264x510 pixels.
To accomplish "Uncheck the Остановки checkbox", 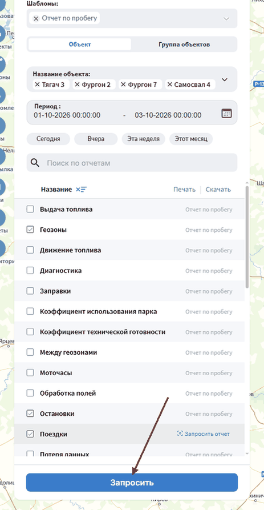I will (30, 413).
